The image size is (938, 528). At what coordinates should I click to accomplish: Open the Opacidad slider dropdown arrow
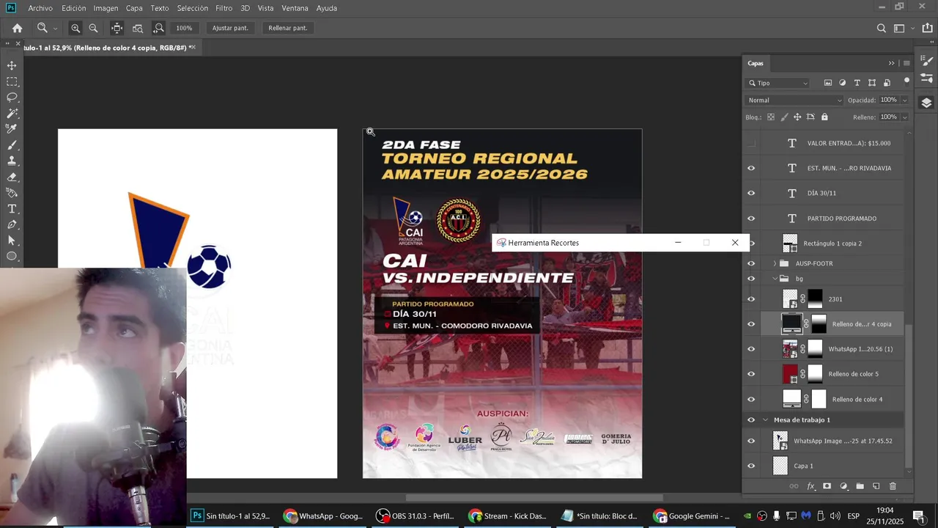click(905, 100)
